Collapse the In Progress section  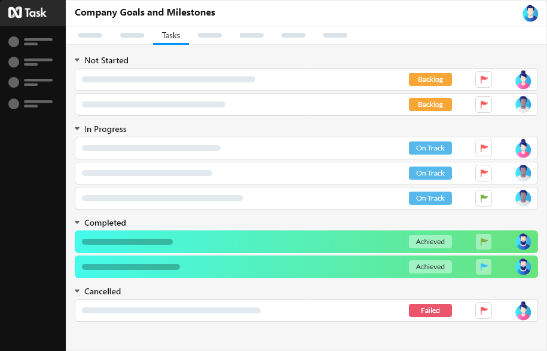[77, 129]
